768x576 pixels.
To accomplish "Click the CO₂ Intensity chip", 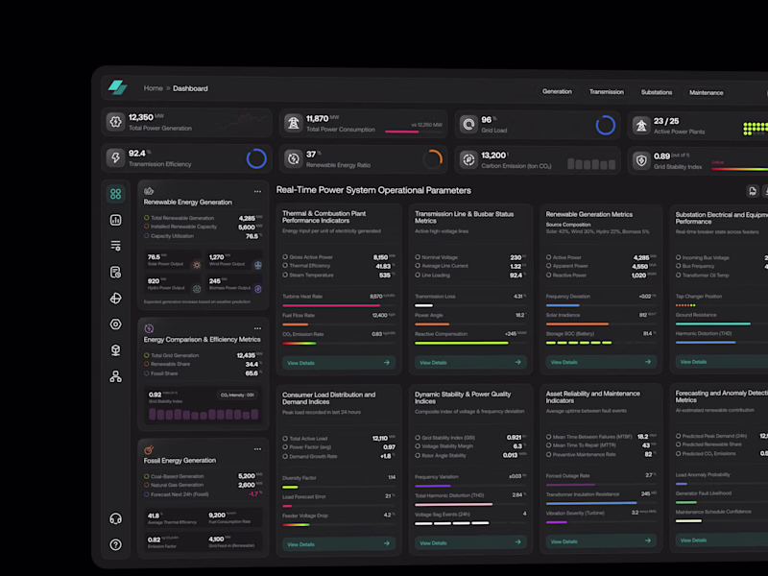I will [x=237, y=395].
